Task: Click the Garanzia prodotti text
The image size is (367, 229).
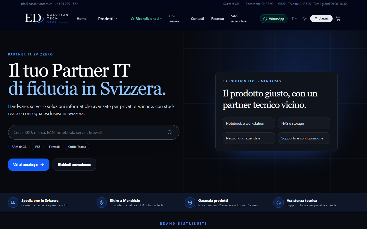Action: pos(213,201)
